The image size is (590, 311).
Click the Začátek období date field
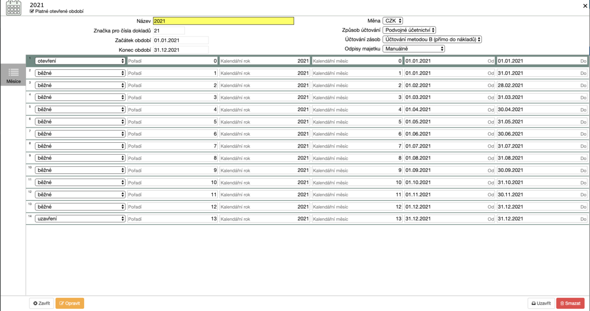point(180,40)
